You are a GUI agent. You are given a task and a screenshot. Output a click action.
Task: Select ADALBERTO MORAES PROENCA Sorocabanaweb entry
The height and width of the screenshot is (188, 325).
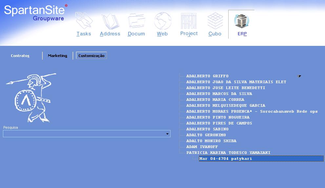coord(252,111)
